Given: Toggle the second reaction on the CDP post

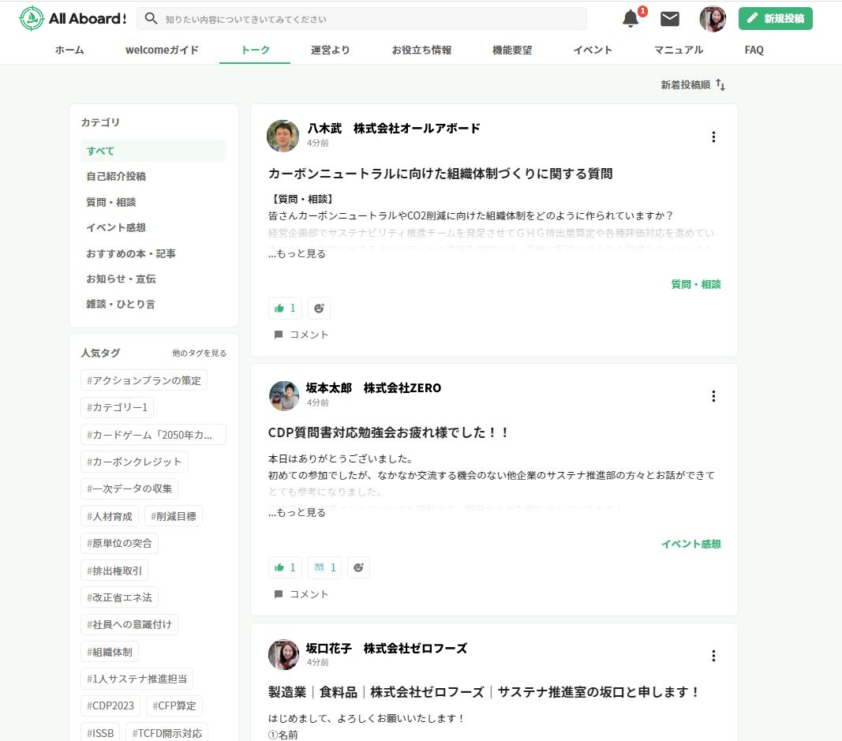Looking at the screenshot, I should tap(324, 567).
